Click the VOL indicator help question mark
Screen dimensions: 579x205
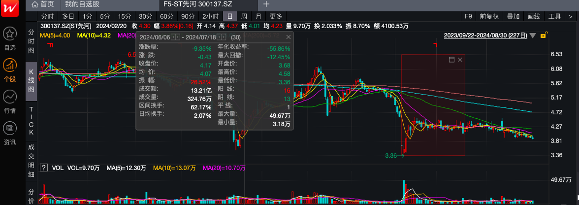(44, 168)
